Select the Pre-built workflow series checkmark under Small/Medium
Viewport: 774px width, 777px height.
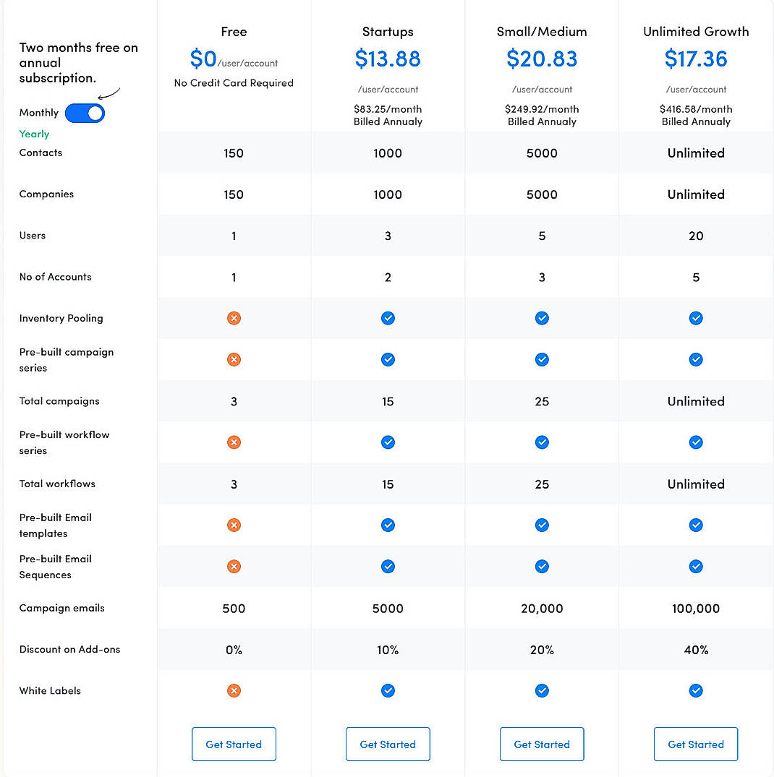point(542,442)
